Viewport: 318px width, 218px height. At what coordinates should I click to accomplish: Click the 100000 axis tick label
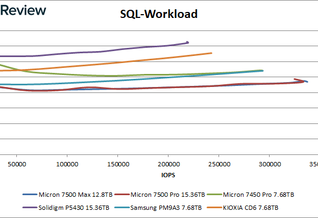click(x=67, y=164)
